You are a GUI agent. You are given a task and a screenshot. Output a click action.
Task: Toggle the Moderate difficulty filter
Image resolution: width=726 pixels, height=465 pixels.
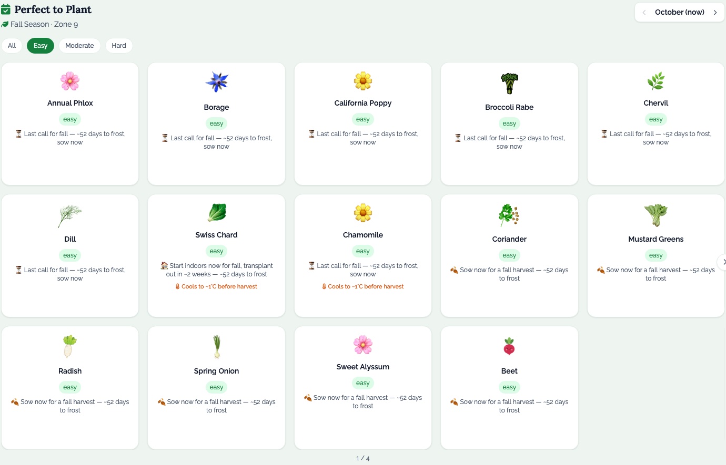[x=79, y=46]
